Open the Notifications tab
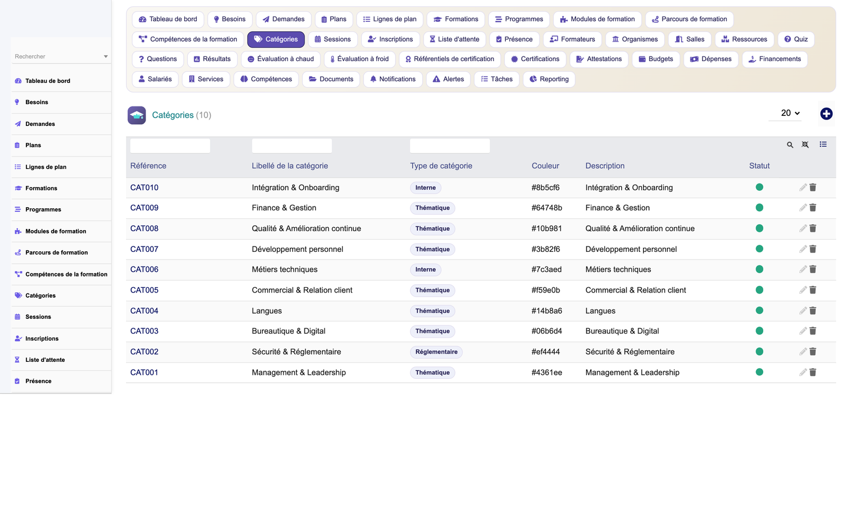This screenshot has height=526, width=851. pos(393,79)
